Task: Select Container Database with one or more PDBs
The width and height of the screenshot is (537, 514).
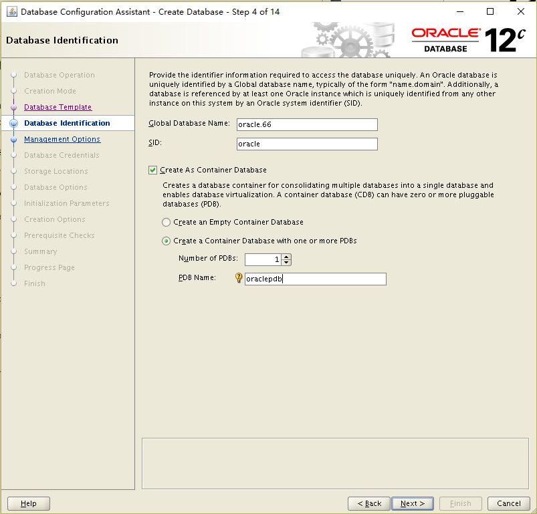Action: coord(166,241)
